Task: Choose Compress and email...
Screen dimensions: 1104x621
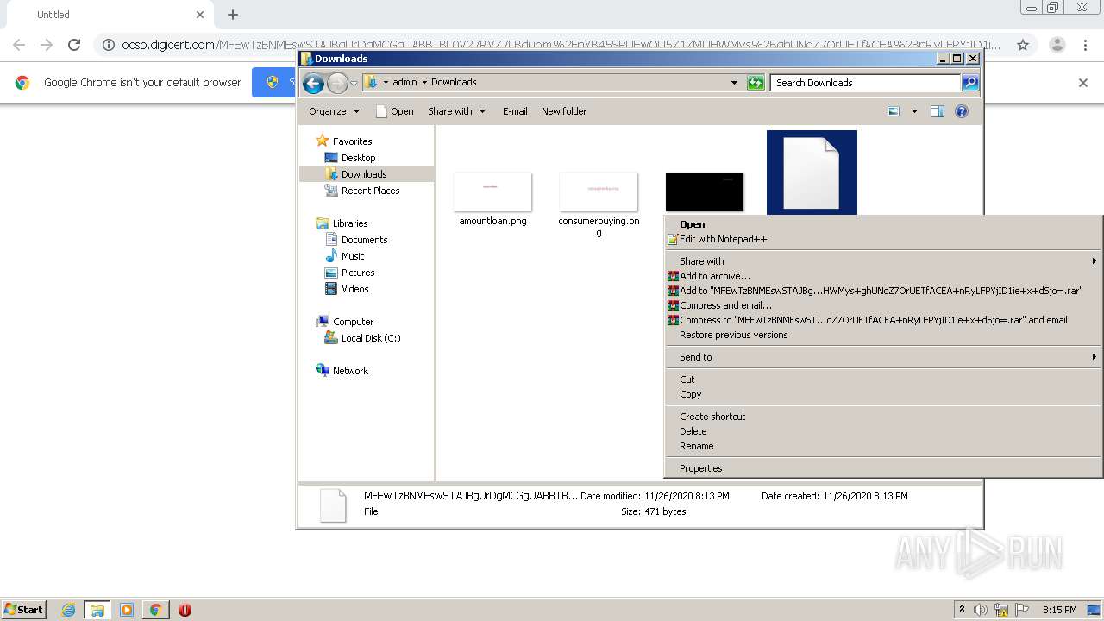Action: point(883,305)
